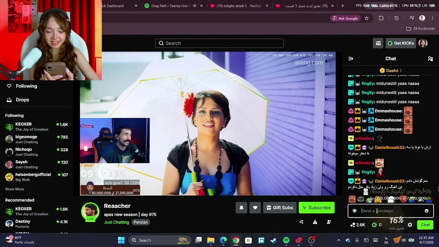Switch to the Drag Path Twenty One Pilots tab
439x247 pixels.
[174, 6]
